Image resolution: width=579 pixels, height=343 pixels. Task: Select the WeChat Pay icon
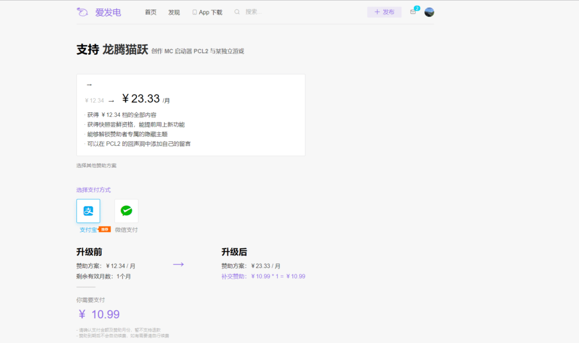126,211
